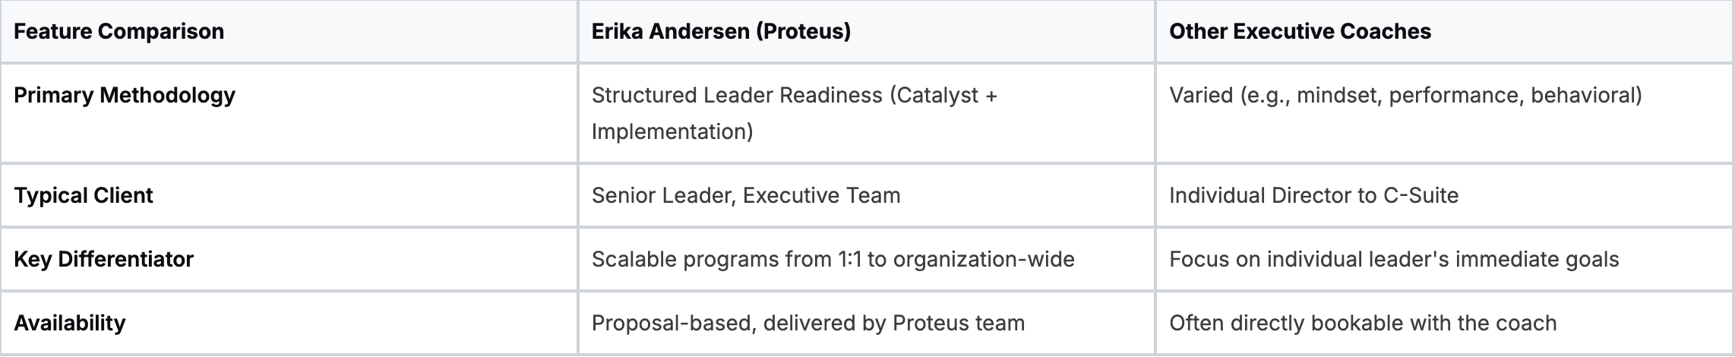
Task: Click the word 'Implementation)' in the methodology cell
Action: 672,131
